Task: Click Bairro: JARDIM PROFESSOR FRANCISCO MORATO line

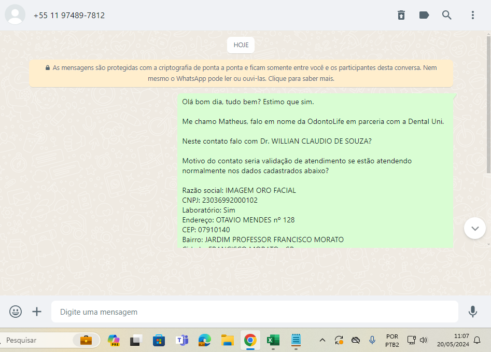Action: click(x=263, y=240)
